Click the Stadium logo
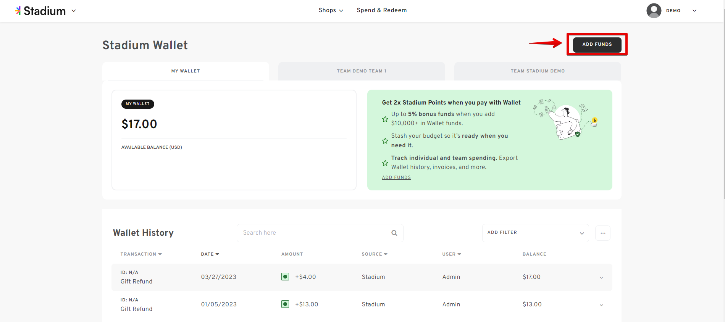725x322 pixels. [x=40, y=11]
